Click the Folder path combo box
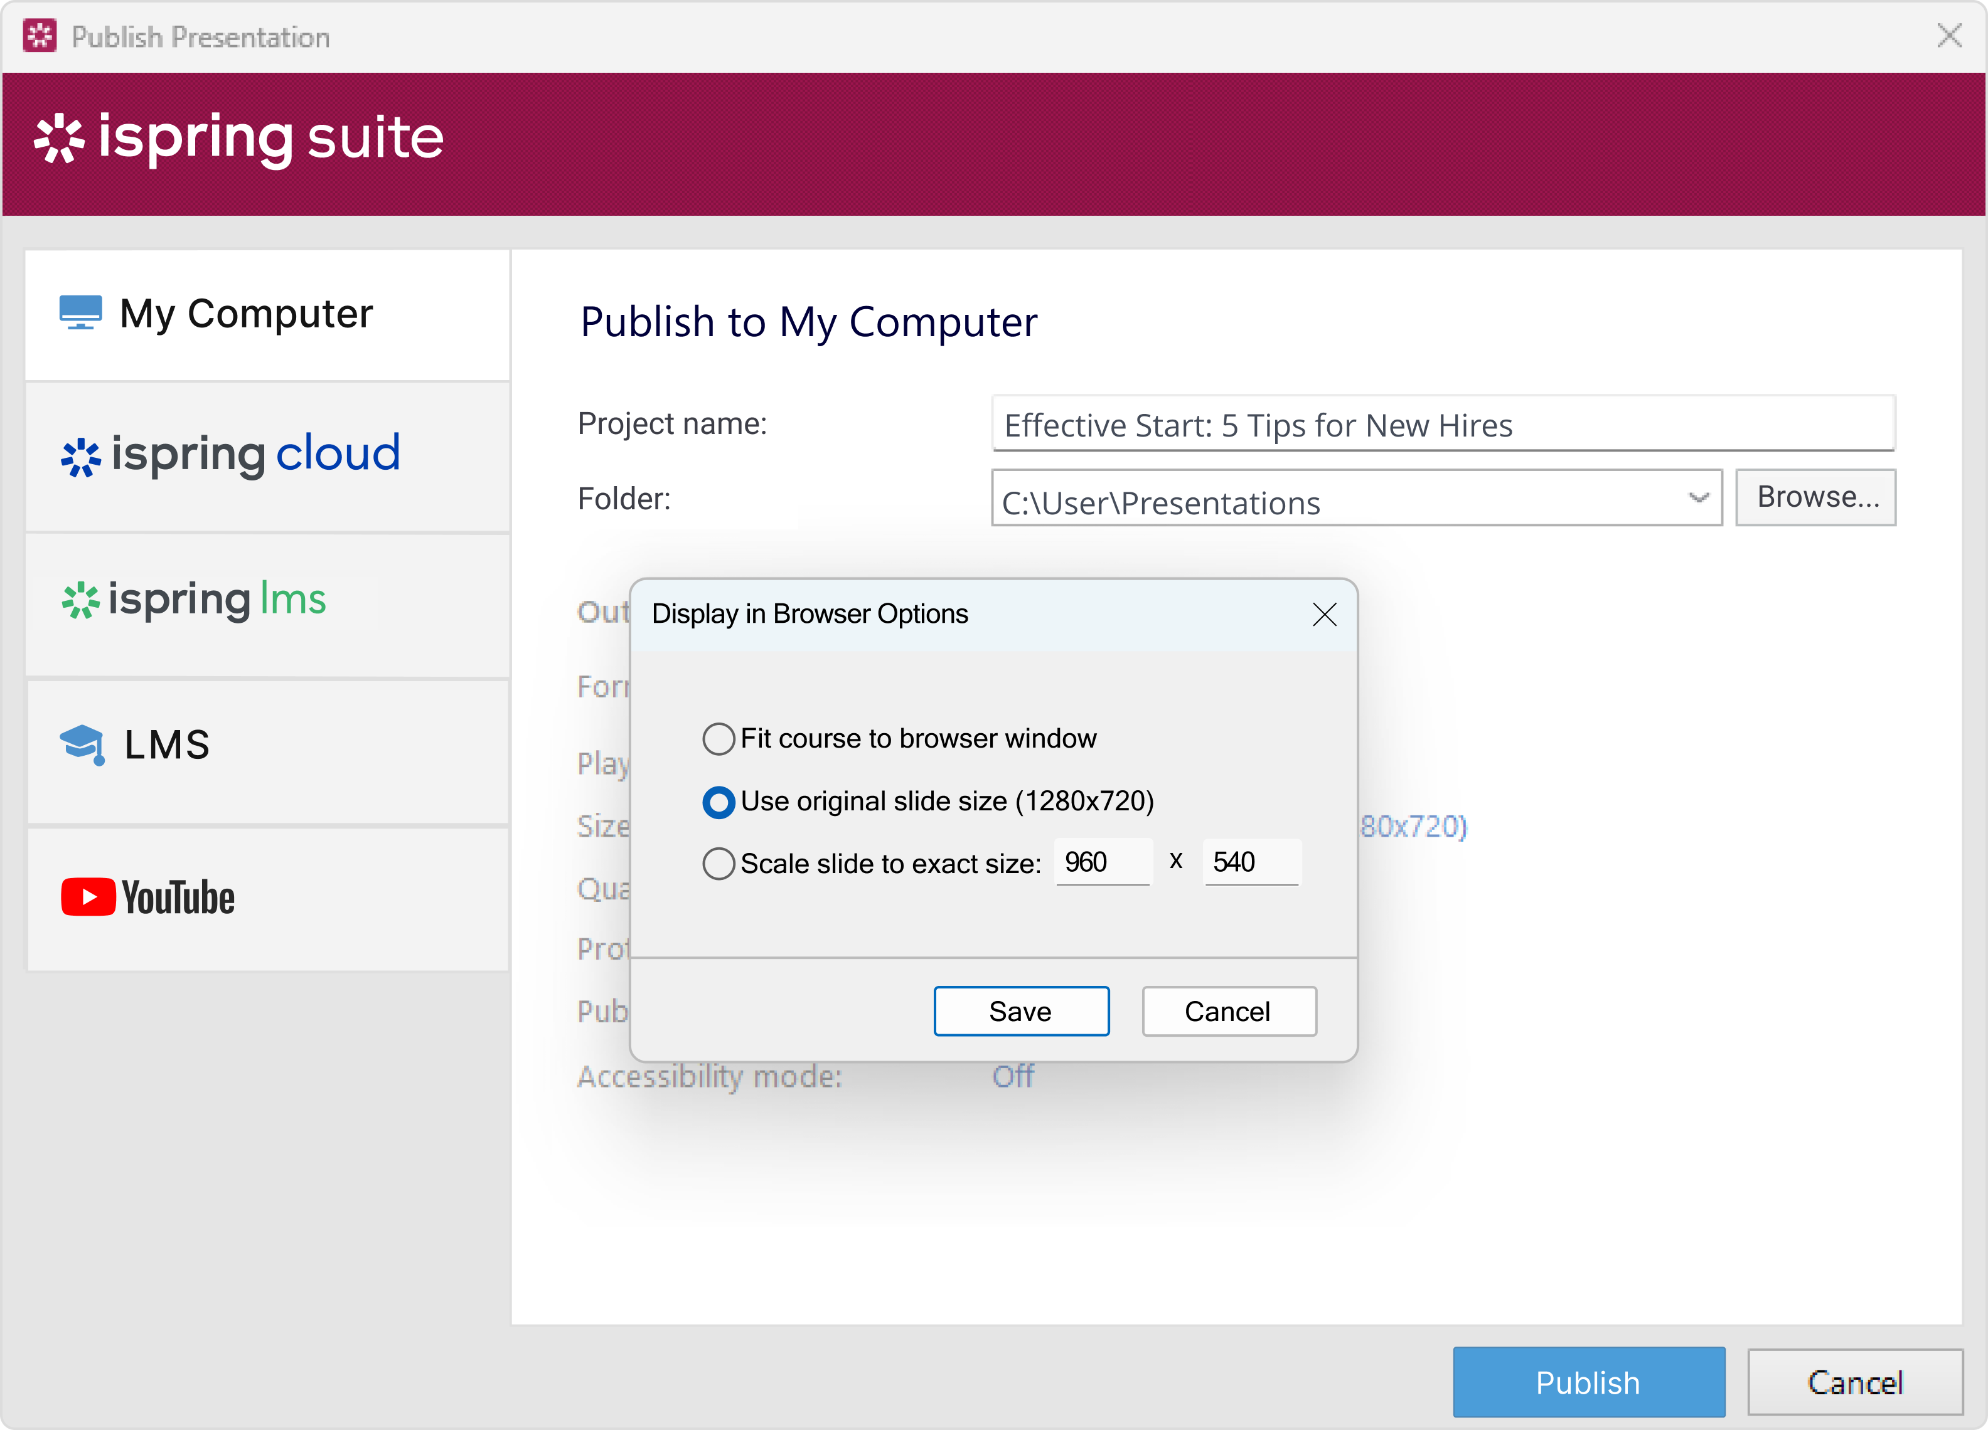Image resolution: width=1988 pixels, height=1430 pixels. click(x=1357, y=498)
